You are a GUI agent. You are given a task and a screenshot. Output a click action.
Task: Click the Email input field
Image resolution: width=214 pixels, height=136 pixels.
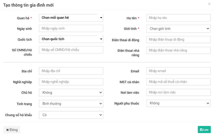pos(178,71)
